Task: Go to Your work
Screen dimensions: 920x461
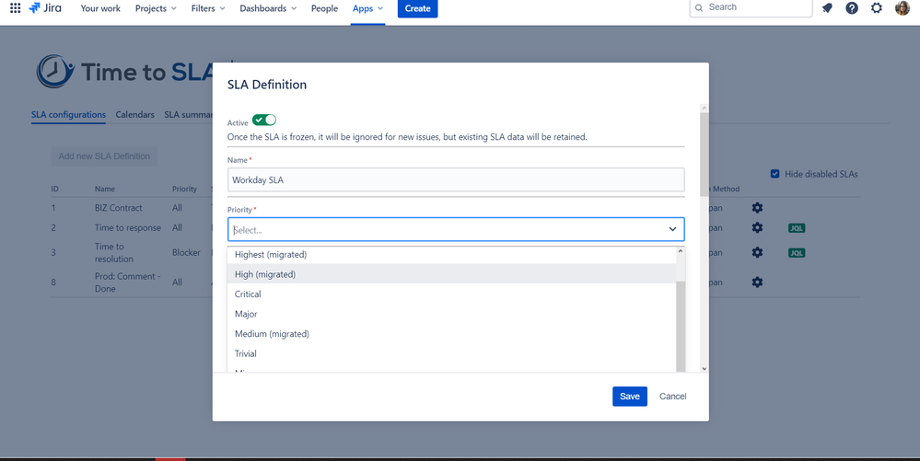Action: [100, 8]
